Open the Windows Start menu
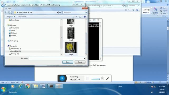The image size is (169, 95). coord(3,89)
